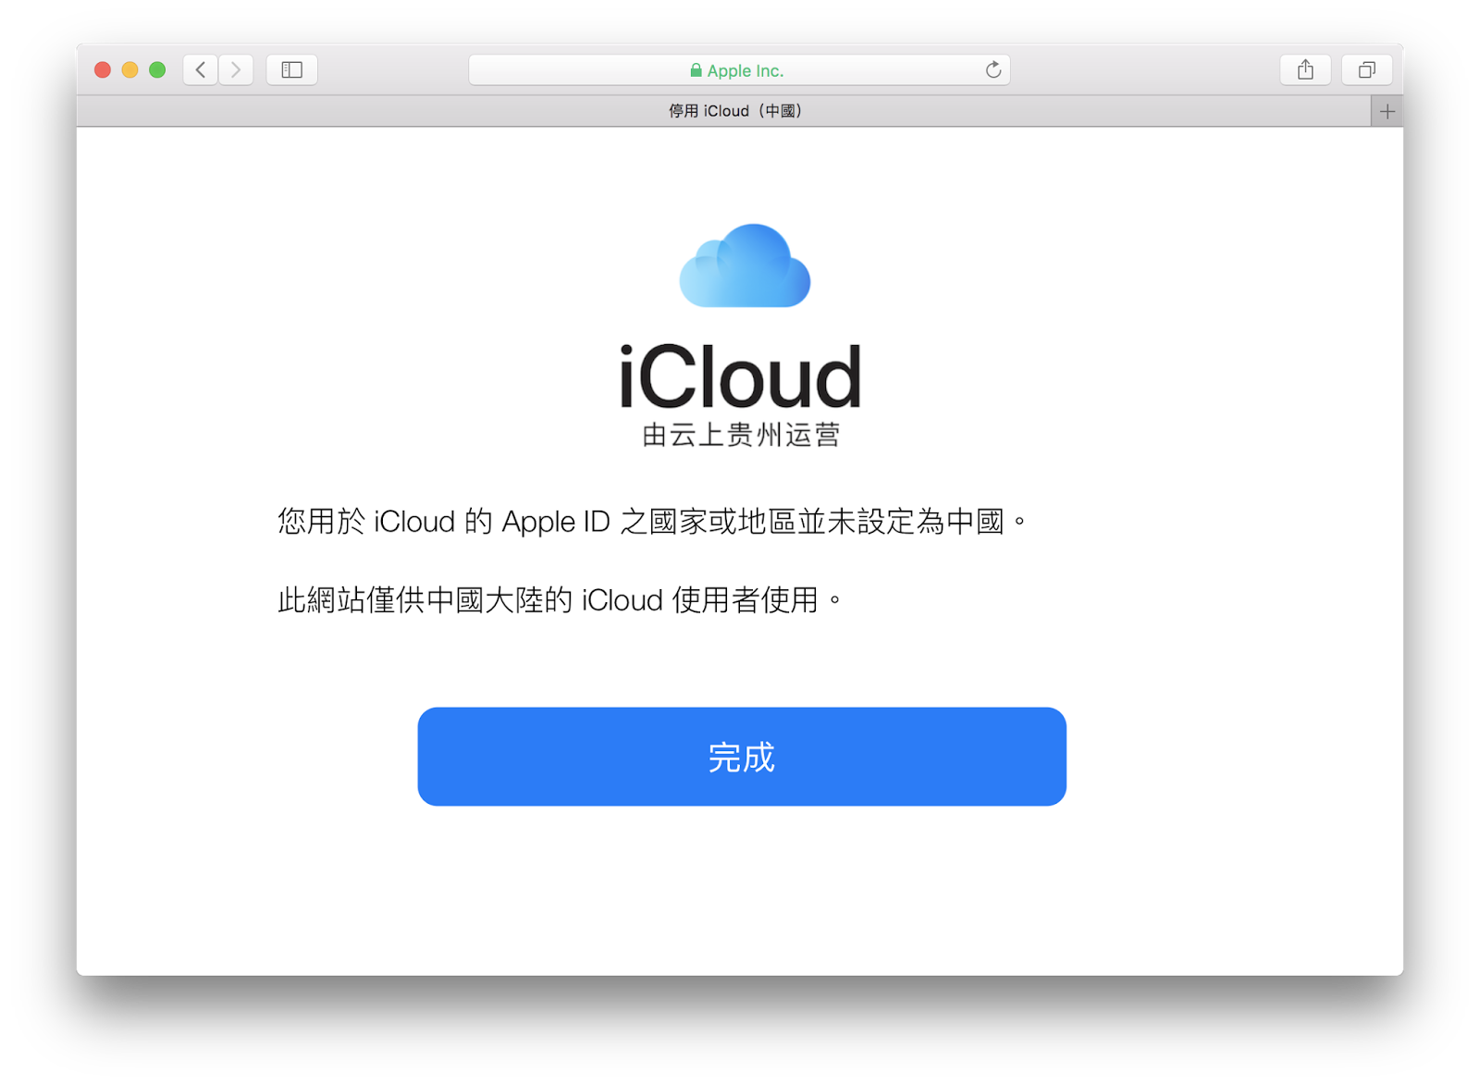Click the Apple ID region message line
1480x1085 pixels.
(652, 522)
